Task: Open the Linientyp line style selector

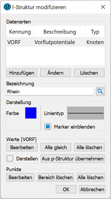Action: point(85,113)
